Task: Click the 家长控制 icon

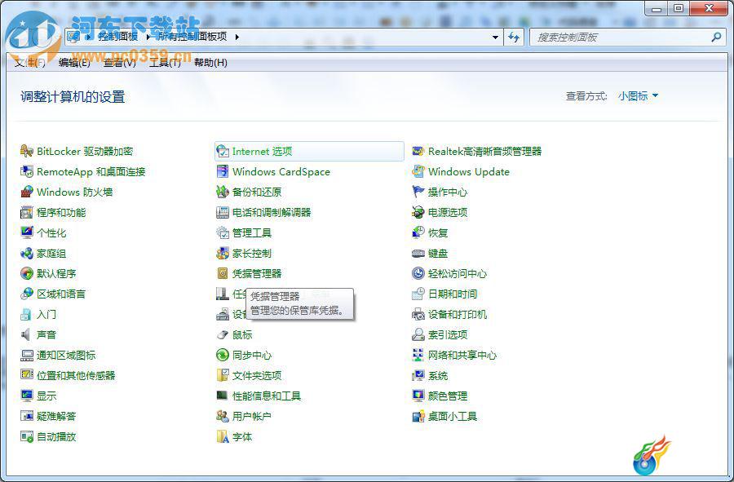Action: tap(223, 253)
